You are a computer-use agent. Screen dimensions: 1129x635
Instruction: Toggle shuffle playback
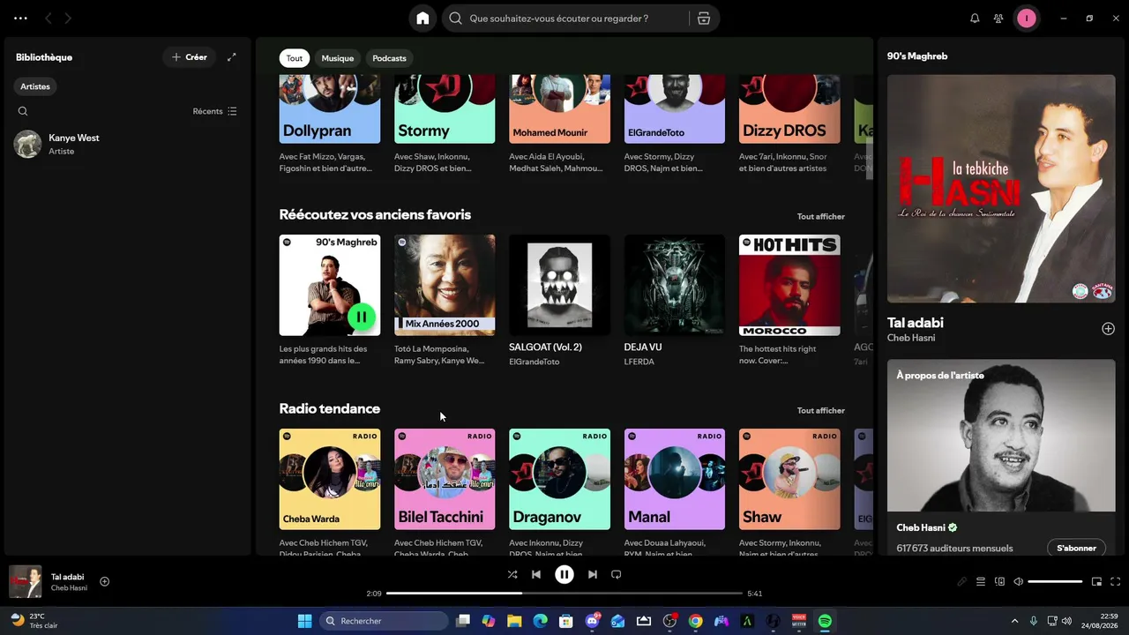click(x=512, y=574)
